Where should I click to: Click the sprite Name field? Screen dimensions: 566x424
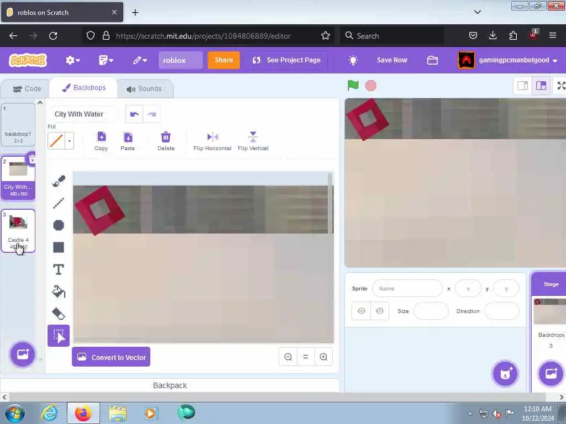(407, 288)
